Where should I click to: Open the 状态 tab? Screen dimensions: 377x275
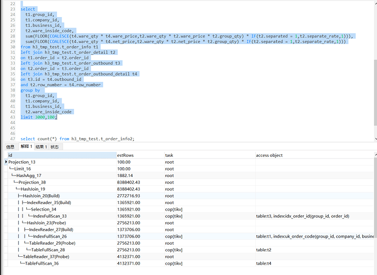pos(54,147)
